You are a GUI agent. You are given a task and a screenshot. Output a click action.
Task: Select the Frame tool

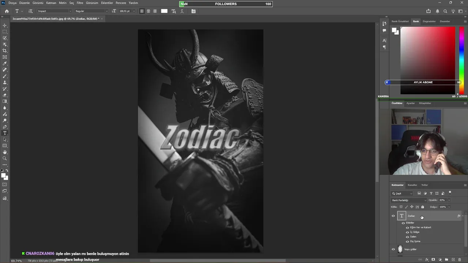(x=5, y=57)
